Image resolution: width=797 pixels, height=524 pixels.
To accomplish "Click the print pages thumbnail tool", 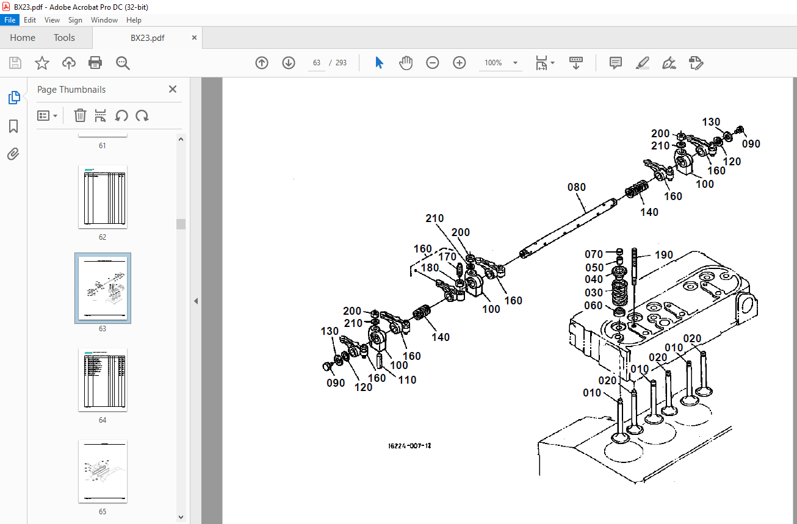I will [x=101, y=115].
